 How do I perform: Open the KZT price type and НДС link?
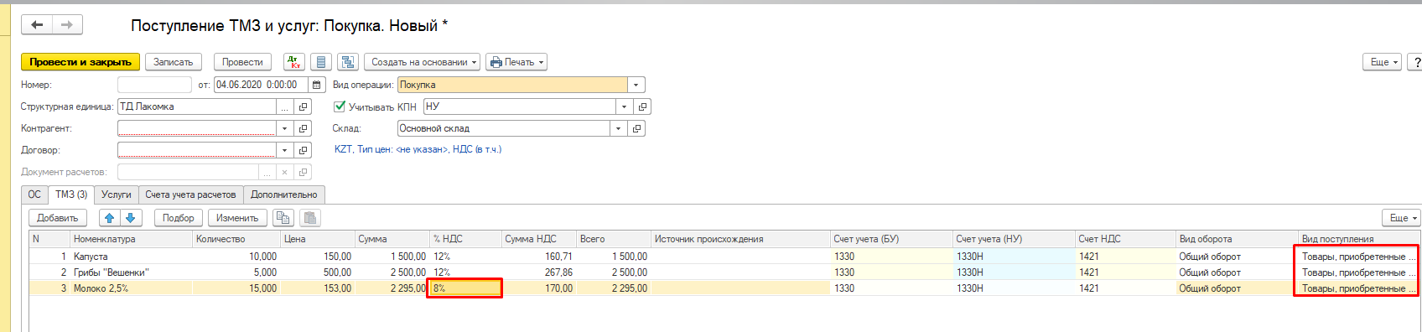(x=418, y=149)
